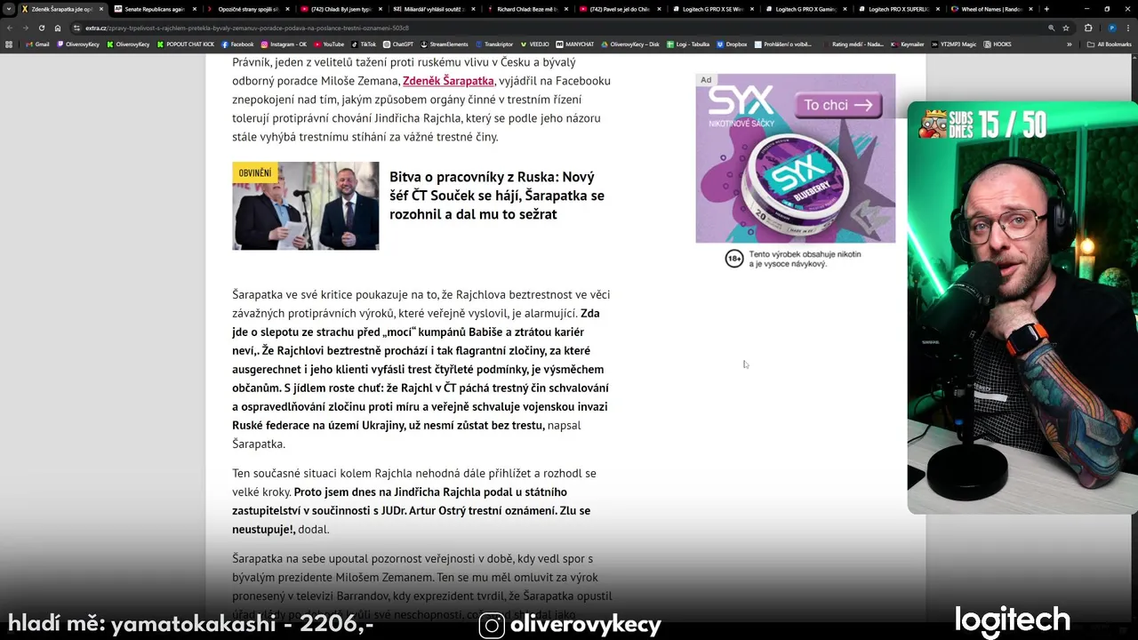Switch to the Logitech G PRO X Gaming tab
Viewport: 1138px width, 640px height.
click(x=805, y=9)
